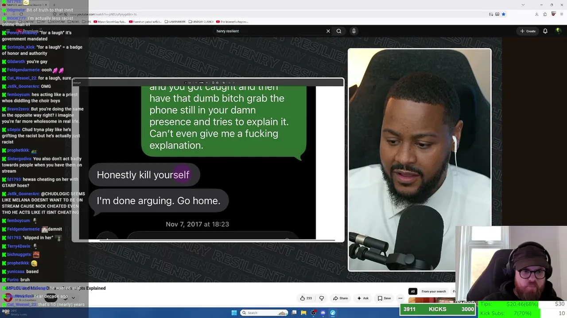The image size is (567, 318).
Task: Open the YouTube Create menu
Action: [x=528, y=31]
